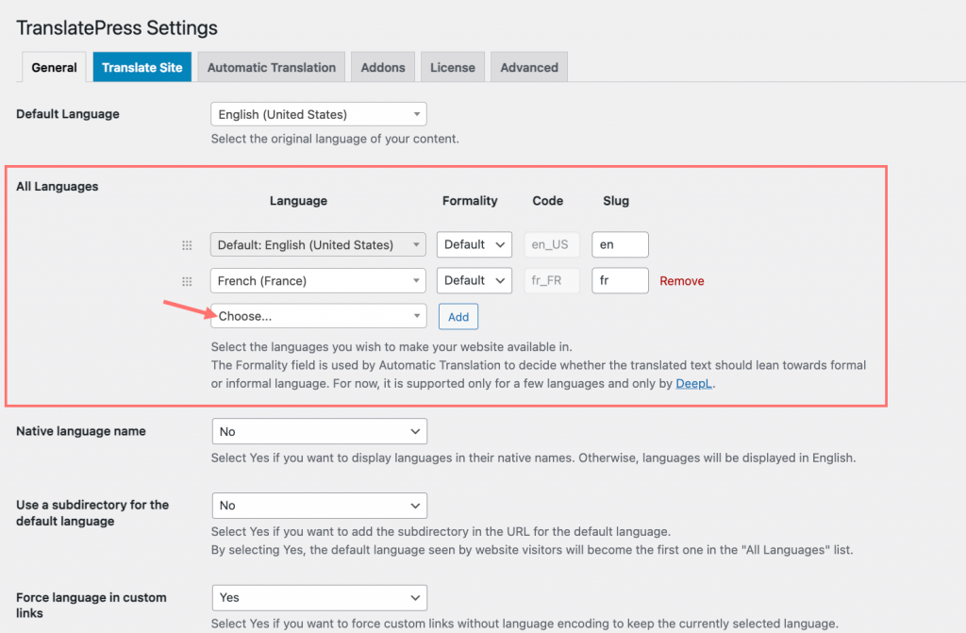Open the Formality dropdown for English
966x633 pixels.
coord(474,244)
